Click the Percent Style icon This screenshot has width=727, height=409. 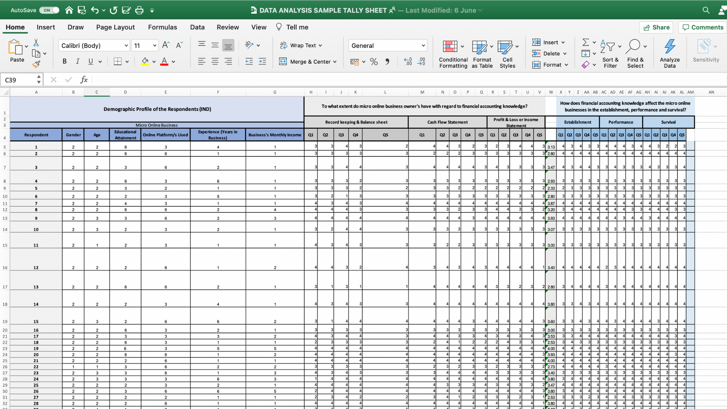(374, 61)
